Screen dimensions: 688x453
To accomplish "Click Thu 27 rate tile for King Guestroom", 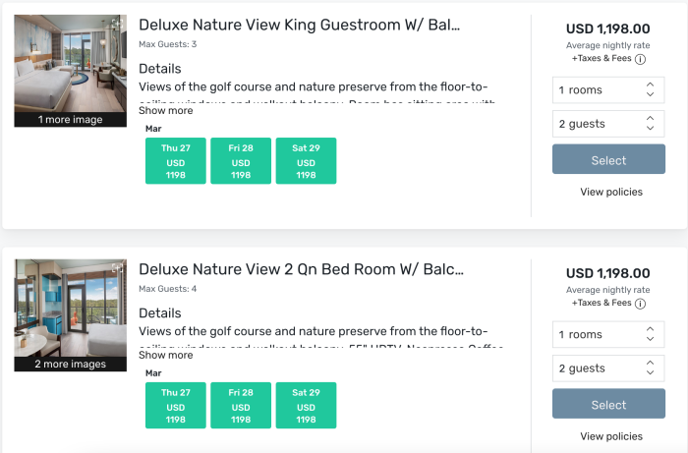I will coord(175,161).
